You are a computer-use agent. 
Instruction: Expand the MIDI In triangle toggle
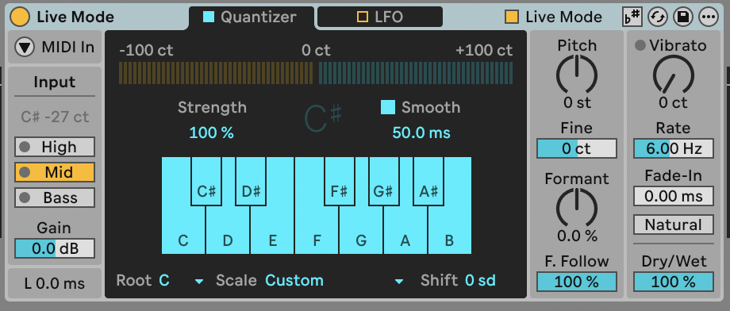[25, 47]
